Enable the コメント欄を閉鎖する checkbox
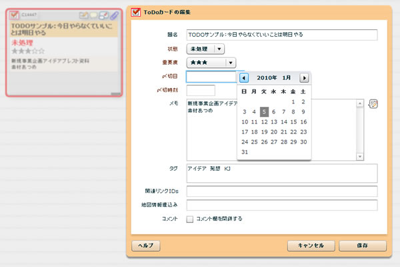 (x=190, y=218)
